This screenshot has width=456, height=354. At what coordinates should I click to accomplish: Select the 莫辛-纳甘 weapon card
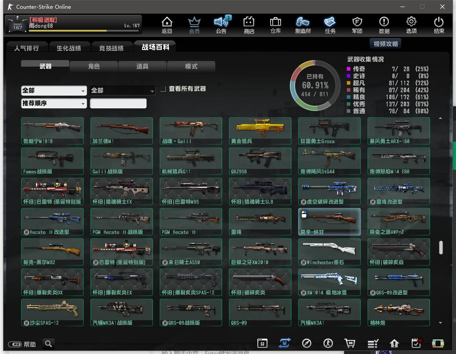[x=329, y=222]
